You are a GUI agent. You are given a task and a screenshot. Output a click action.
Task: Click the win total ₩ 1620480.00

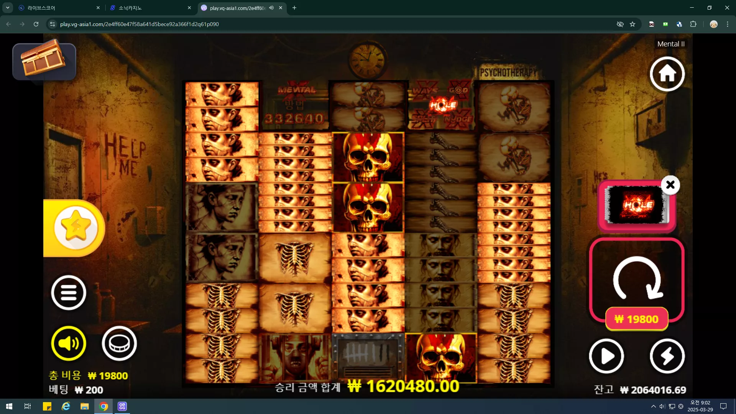403,386
